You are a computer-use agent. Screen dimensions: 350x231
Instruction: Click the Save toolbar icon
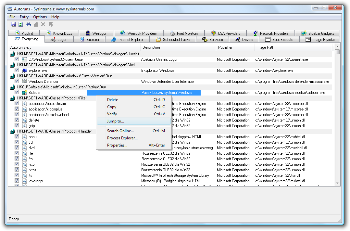coord(13,24)
